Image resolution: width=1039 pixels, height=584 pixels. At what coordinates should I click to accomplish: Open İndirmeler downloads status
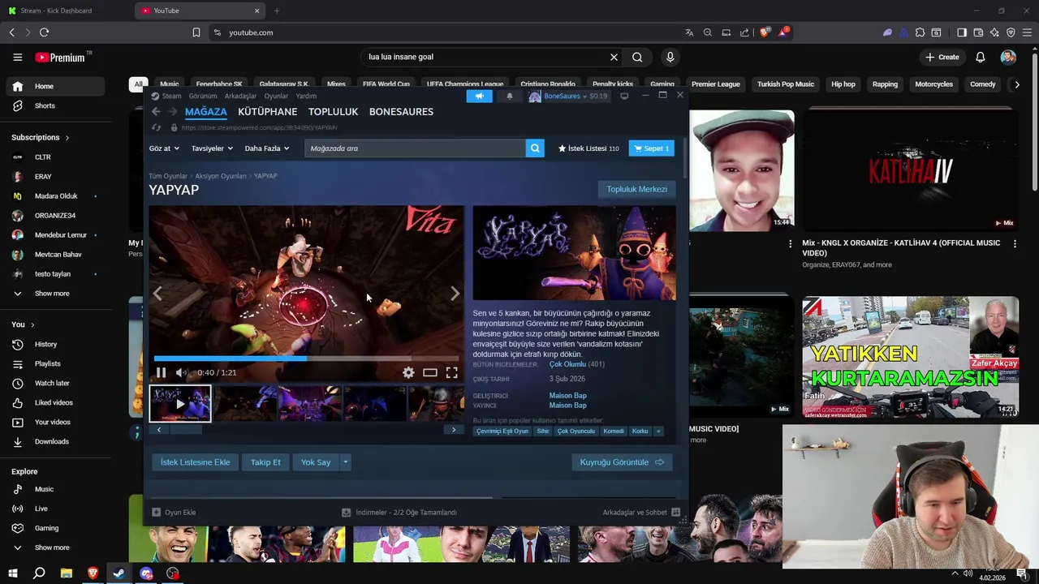click(x=399, y=513)
